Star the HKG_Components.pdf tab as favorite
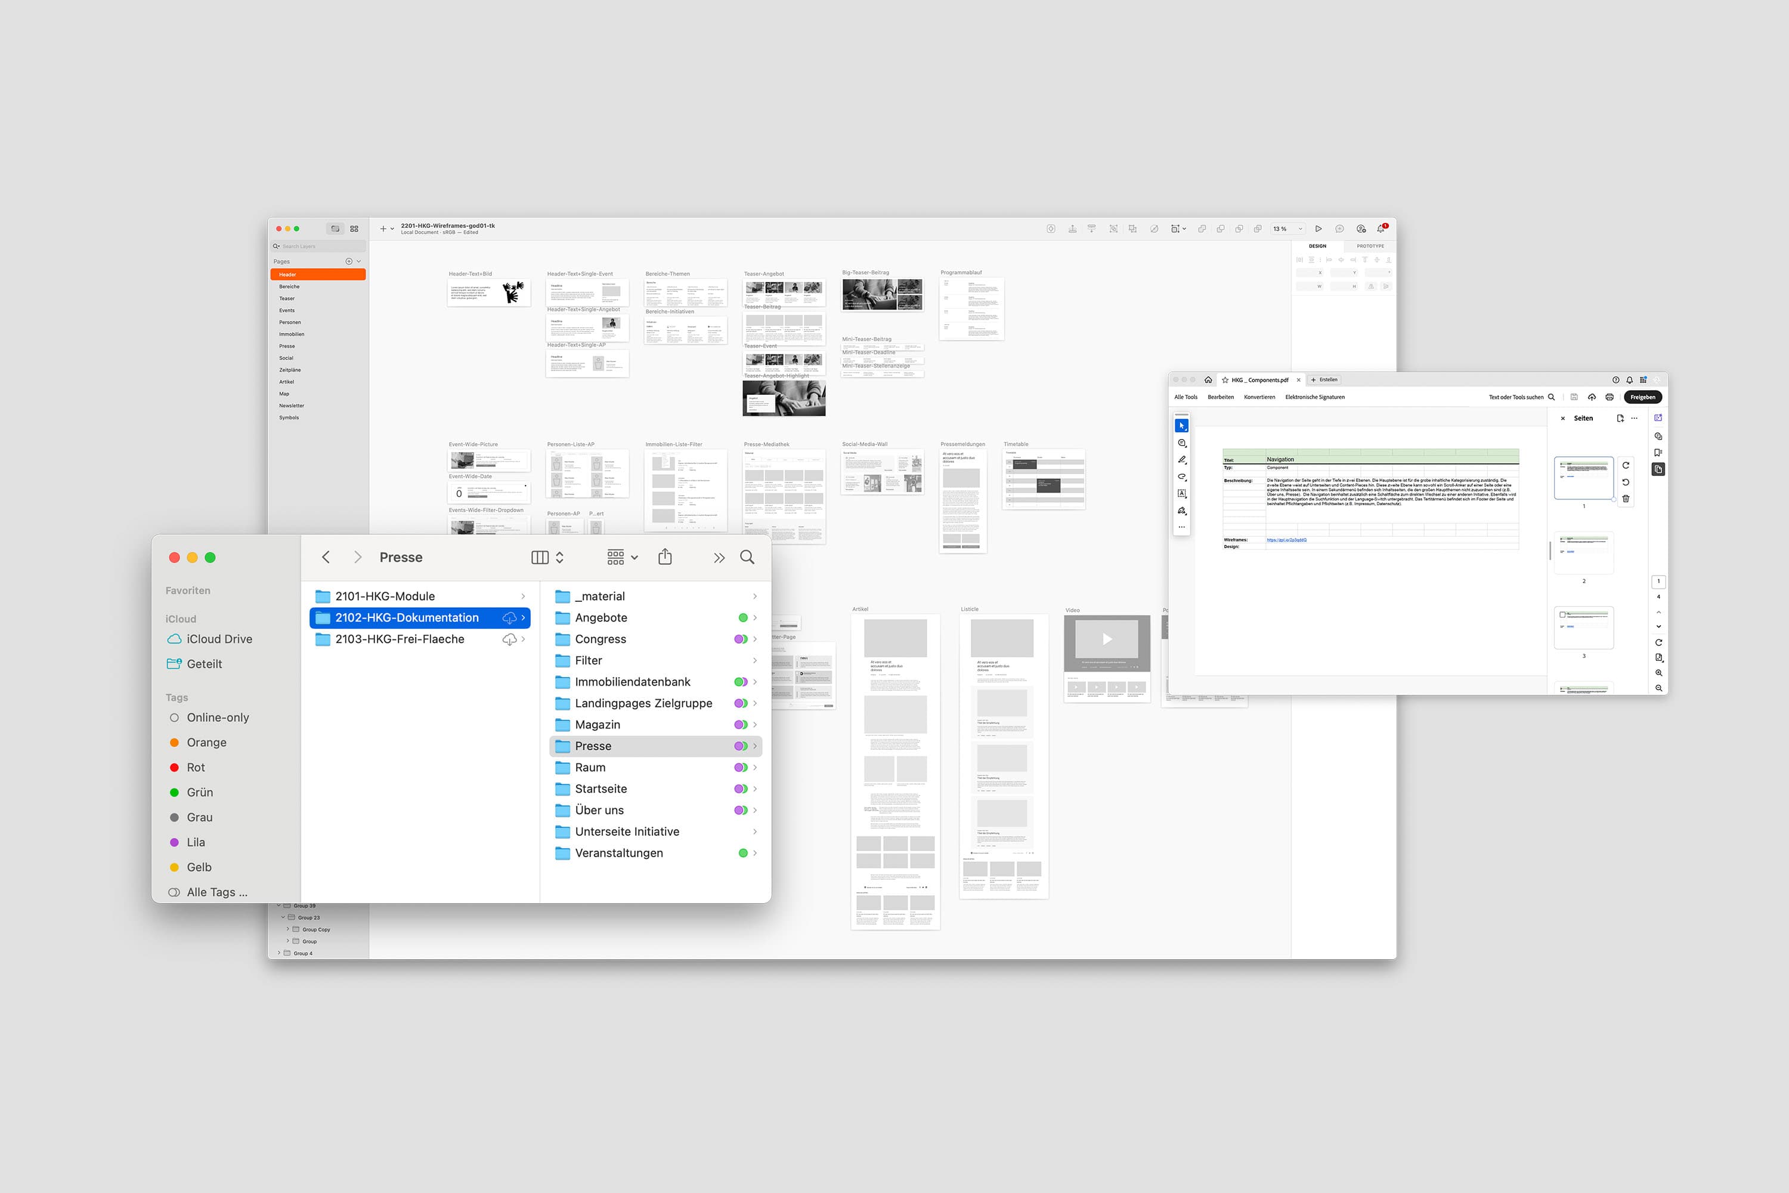Image resolution: width=1789 pixels, height=1193 pixels. [x=1225, y=379]
